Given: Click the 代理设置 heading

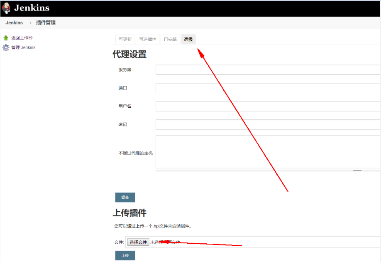Looking at the screenshot, I should coord(129,54).
